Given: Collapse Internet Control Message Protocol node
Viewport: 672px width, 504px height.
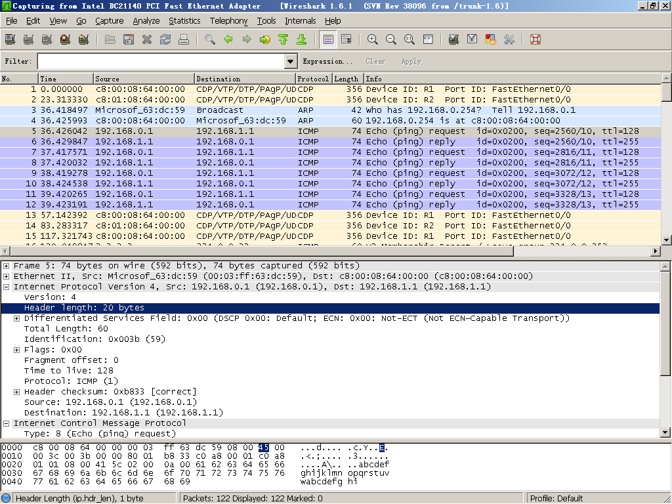Looking at the screenshot, I should [7, 423].
